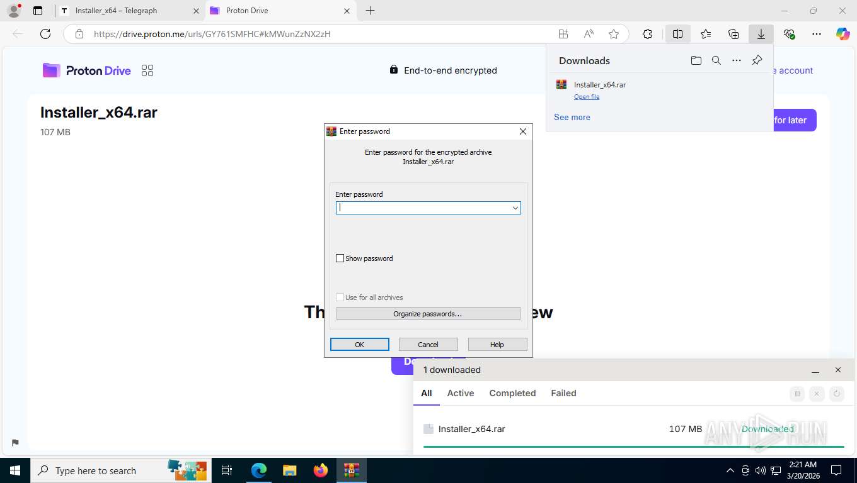Select the All downloads tab
This screenshot has height=483, width=857.
point(427,393)
